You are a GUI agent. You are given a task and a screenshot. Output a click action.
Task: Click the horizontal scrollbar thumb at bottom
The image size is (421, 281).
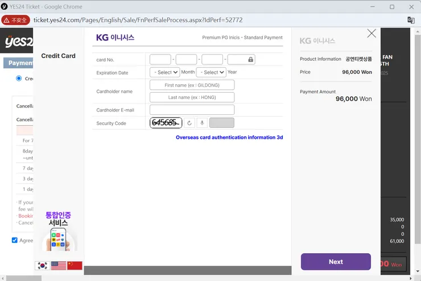point(24,278)
